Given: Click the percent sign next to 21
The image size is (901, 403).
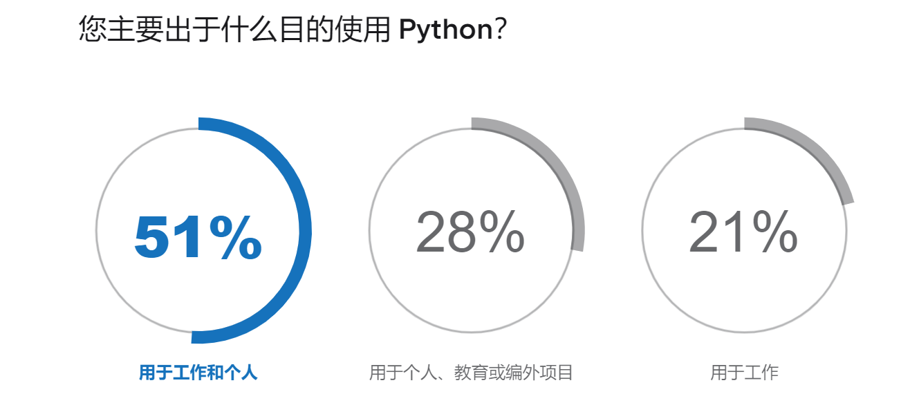Looking at the screenshot, I should pos(772,232).
